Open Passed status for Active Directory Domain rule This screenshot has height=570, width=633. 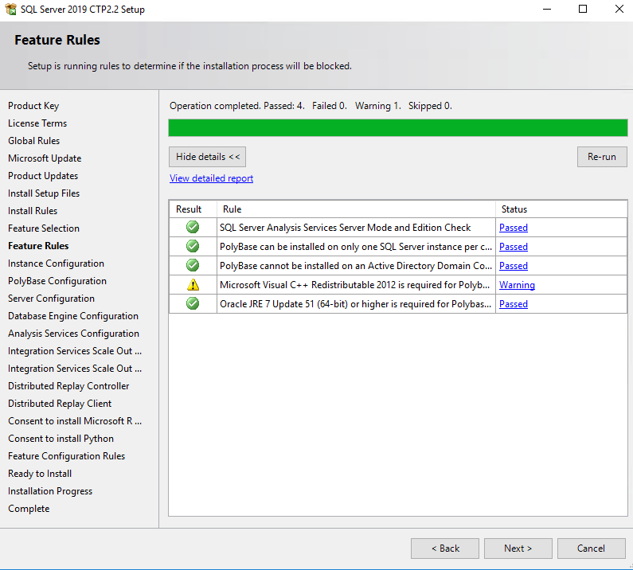[513, 266]
